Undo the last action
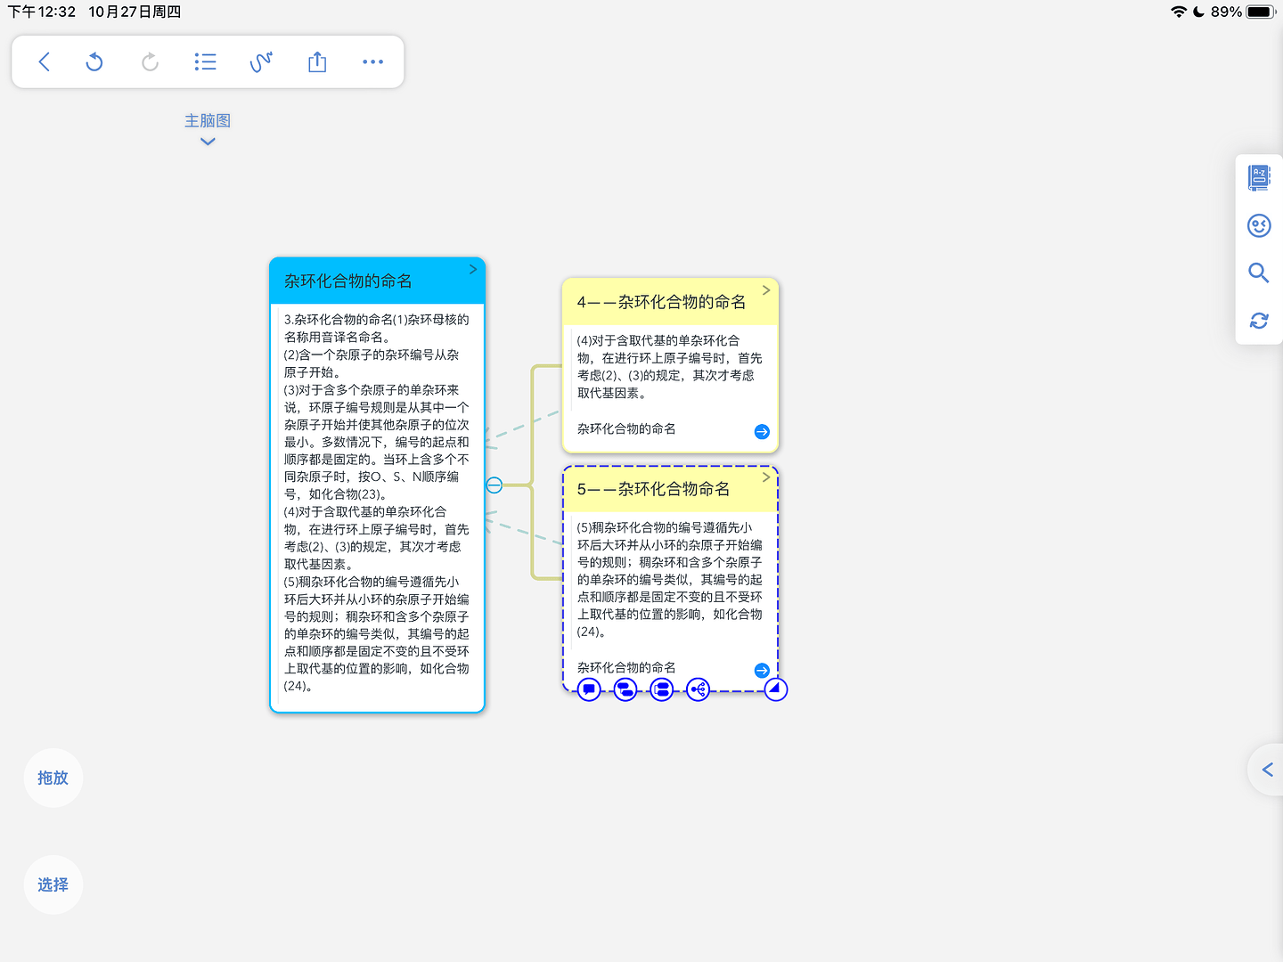The width and height of the screenshot is (1283, 962). click(x=94, y=61)
